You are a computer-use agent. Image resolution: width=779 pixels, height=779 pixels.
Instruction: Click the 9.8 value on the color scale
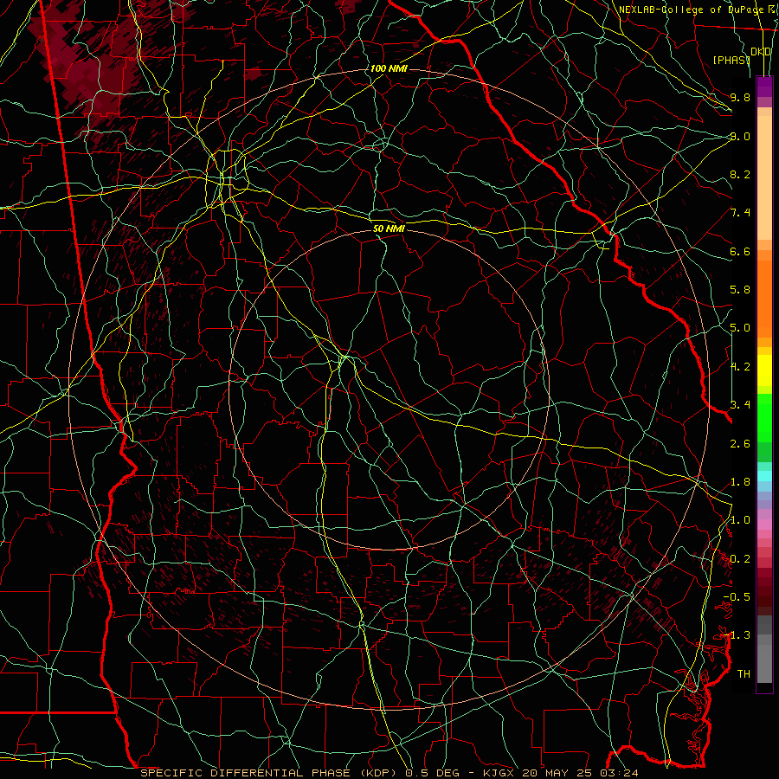click(740, 97)
